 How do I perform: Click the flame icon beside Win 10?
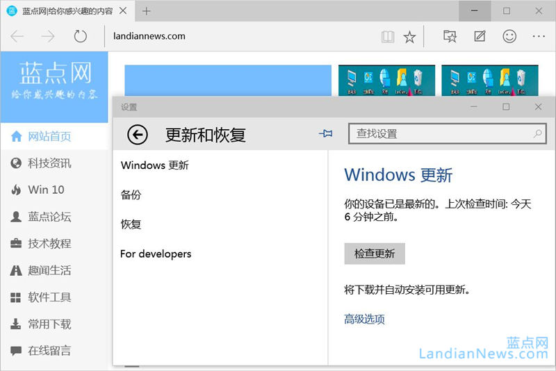tap(16, 190)
